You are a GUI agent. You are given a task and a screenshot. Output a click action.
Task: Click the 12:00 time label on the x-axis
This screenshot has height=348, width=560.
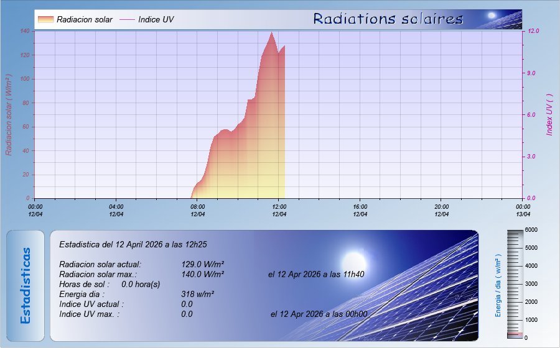(279, 207)
